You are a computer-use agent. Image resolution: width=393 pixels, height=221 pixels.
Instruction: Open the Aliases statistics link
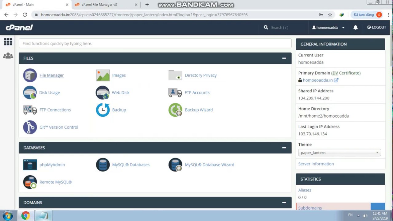point(305,190)
